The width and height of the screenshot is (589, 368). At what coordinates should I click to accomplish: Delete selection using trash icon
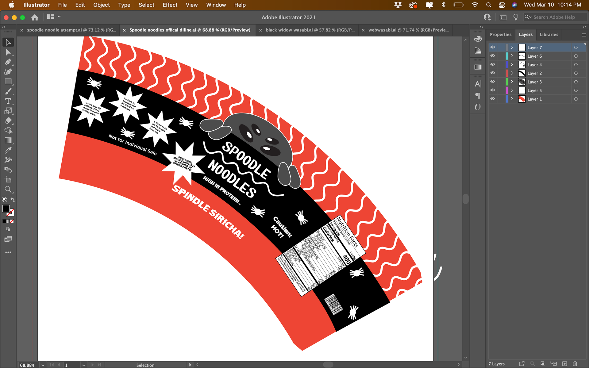click(x=575, y=364)
